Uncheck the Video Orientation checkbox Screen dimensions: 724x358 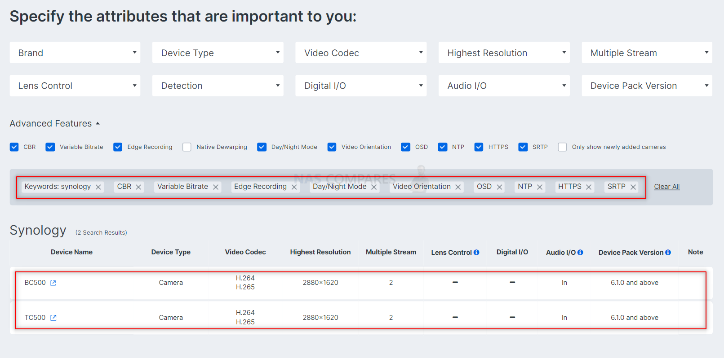point(332,147)
